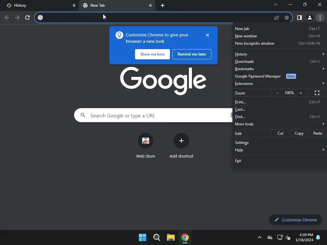
Task: Open File Explorer from taskbar
Action: [171, 237]
